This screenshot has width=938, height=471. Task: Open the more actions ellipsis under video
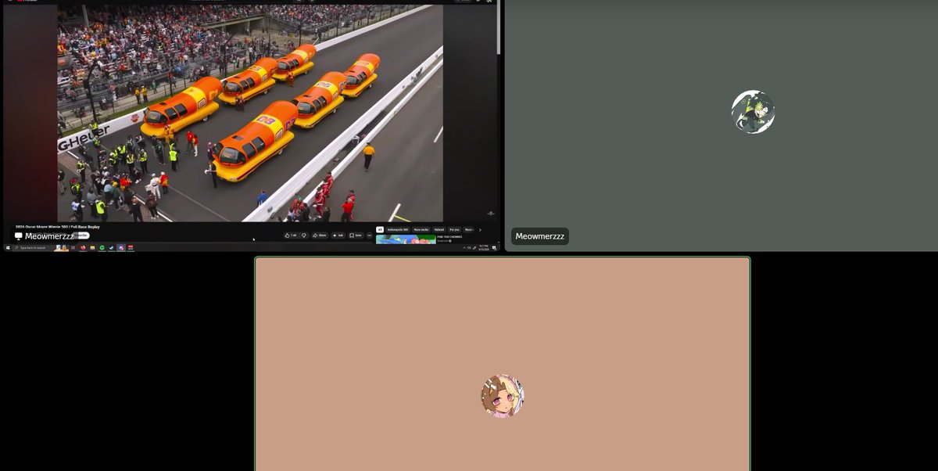[370, 235]
